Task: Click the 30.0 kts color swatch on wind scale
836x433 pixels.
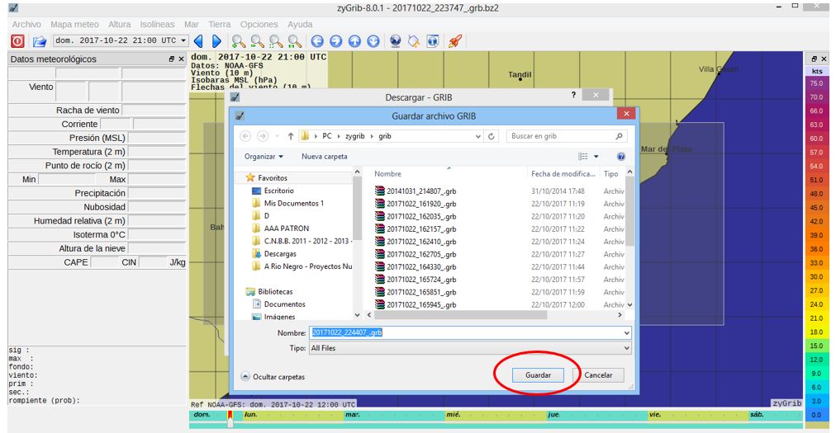Action: [x=816, y=277]
